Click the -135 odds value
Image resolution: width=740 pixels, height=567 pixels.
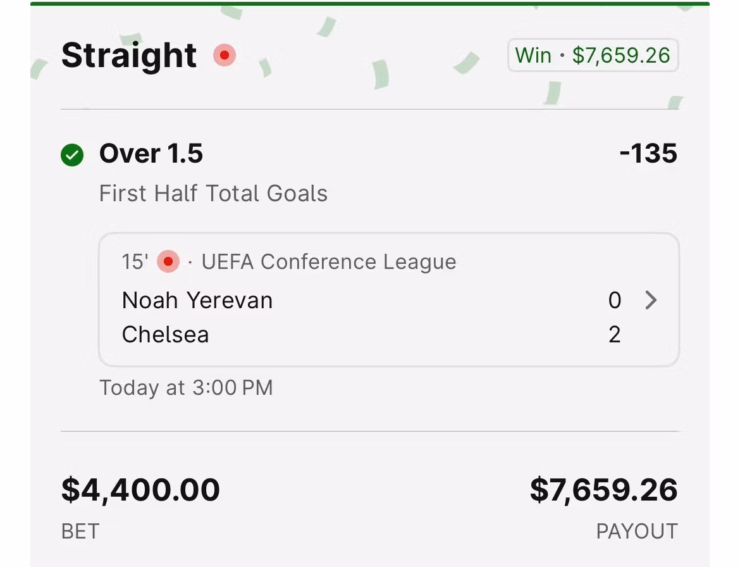(648, 154)
